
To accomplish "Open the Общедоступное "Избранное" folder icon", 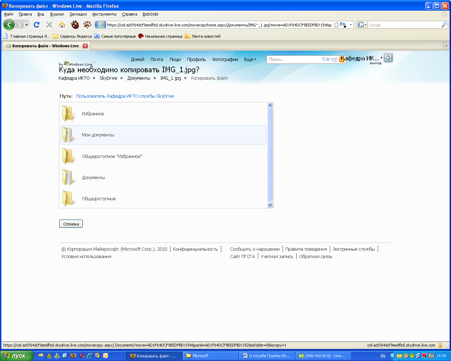I will [69, 156].
